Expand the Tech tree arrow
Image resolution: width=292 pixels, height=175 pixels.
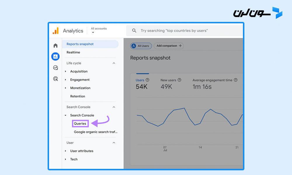tap(65, 159)
